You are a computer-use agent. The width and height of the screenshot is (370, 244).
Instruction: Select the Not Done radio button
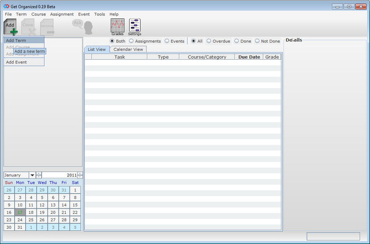pos(257,41)
